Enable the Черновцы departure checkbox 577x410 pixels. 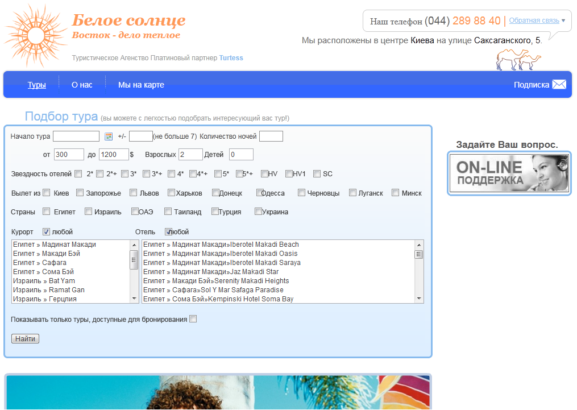pos(301,192)
